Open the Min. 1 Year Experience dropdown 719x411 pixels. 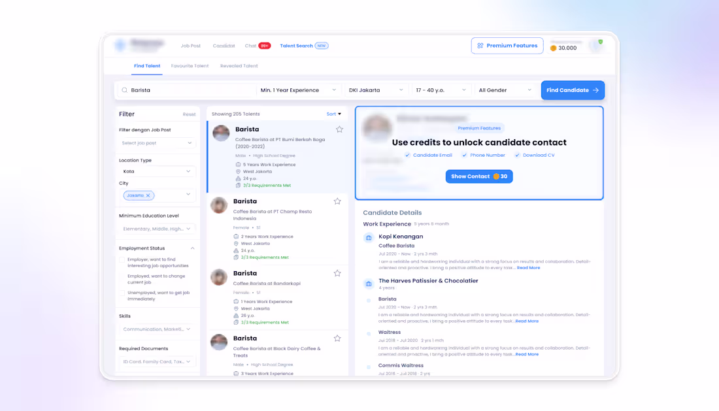click(x=298, y=90)
